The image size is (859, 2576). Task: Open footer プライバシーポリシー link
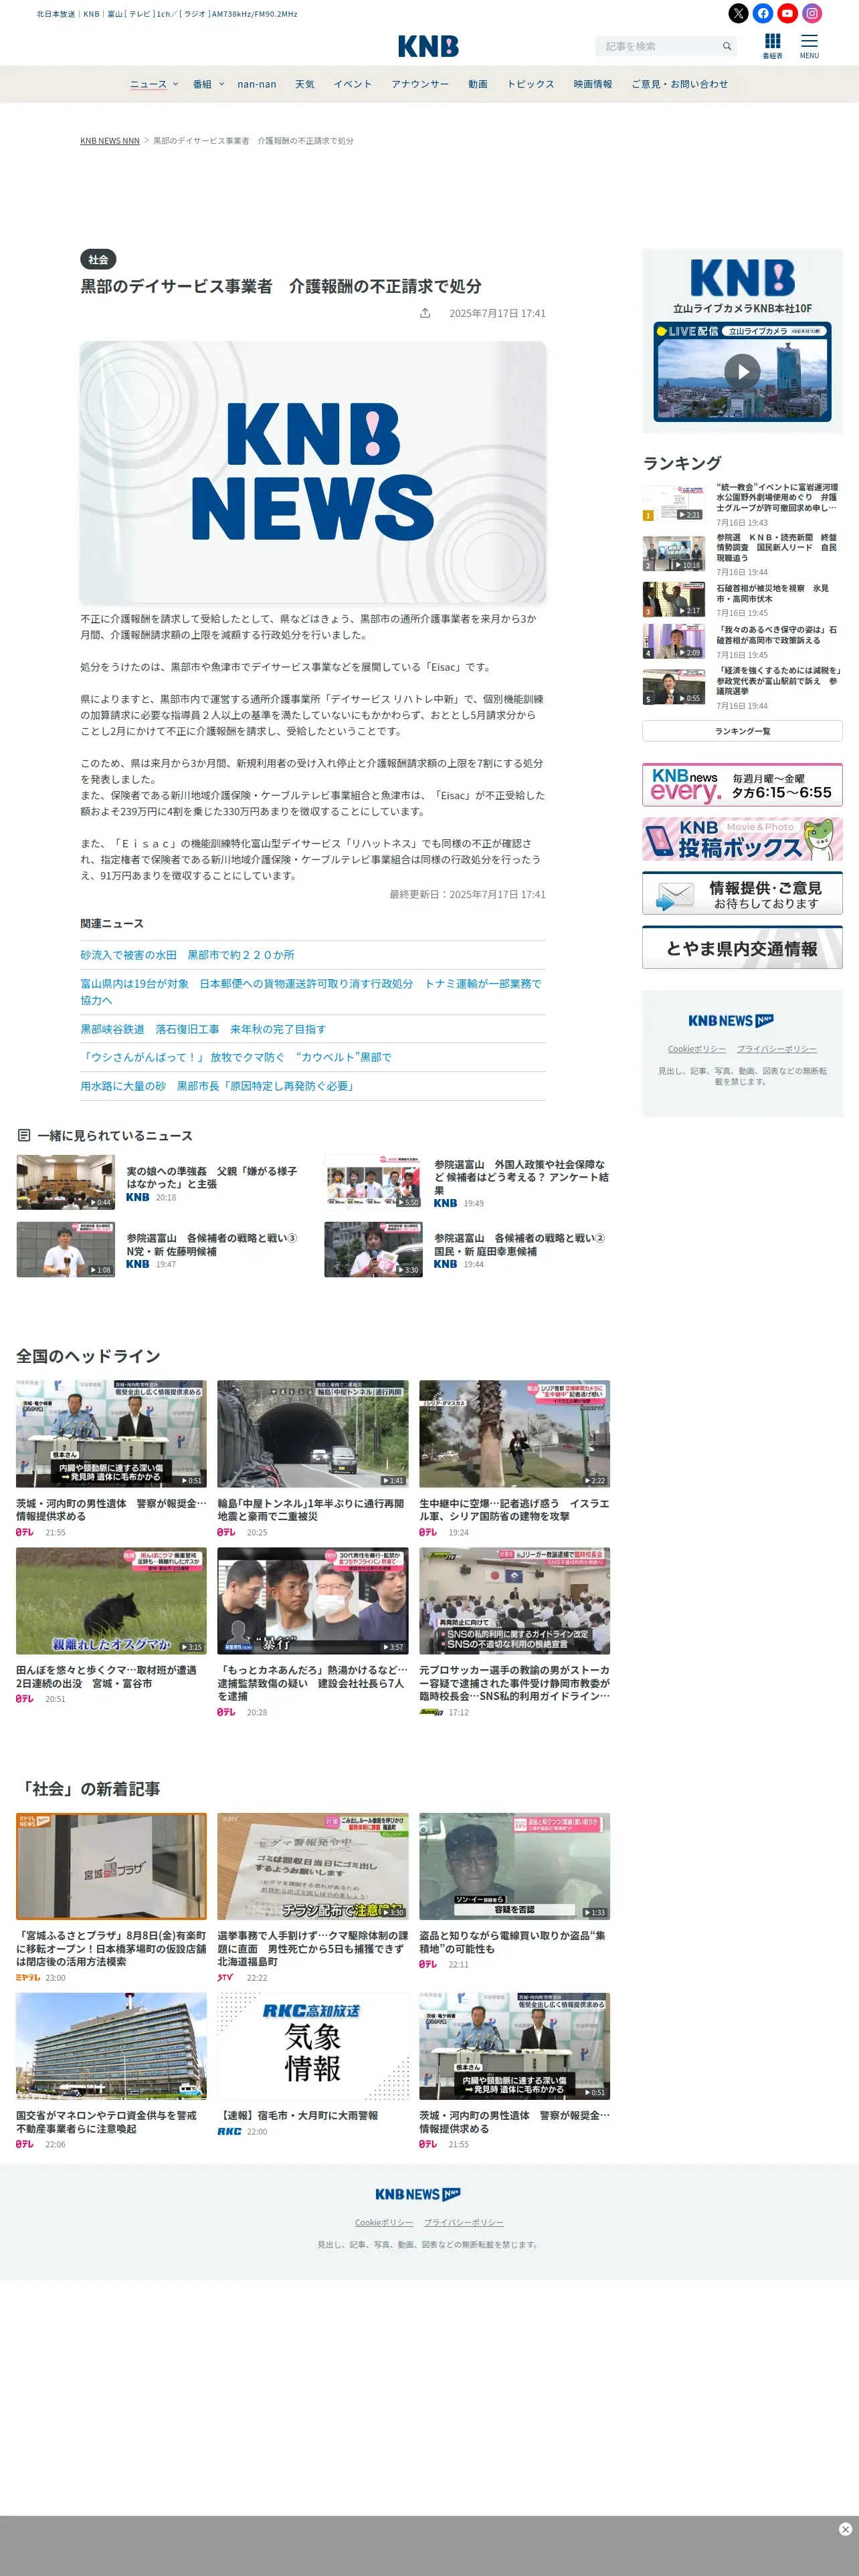click(464, 2222)
